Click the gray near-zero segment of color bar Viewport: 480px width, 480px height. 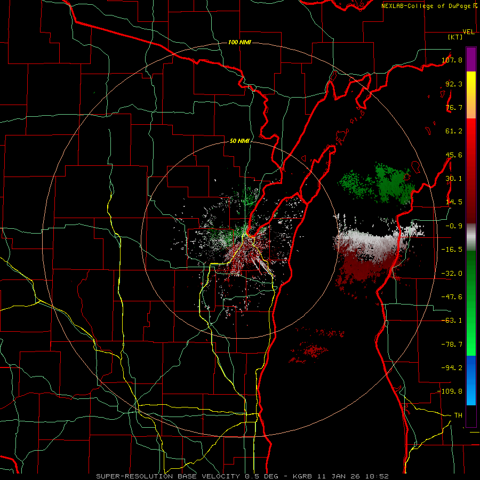[471, 237]
